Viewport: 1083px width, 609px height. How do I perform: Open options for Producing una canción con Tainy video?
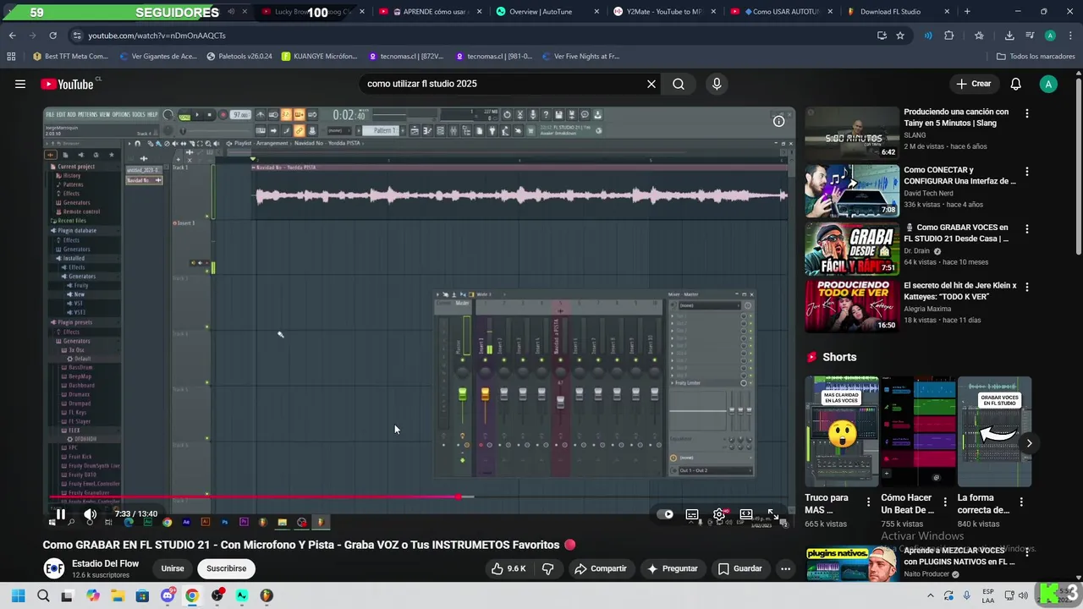1027,113
